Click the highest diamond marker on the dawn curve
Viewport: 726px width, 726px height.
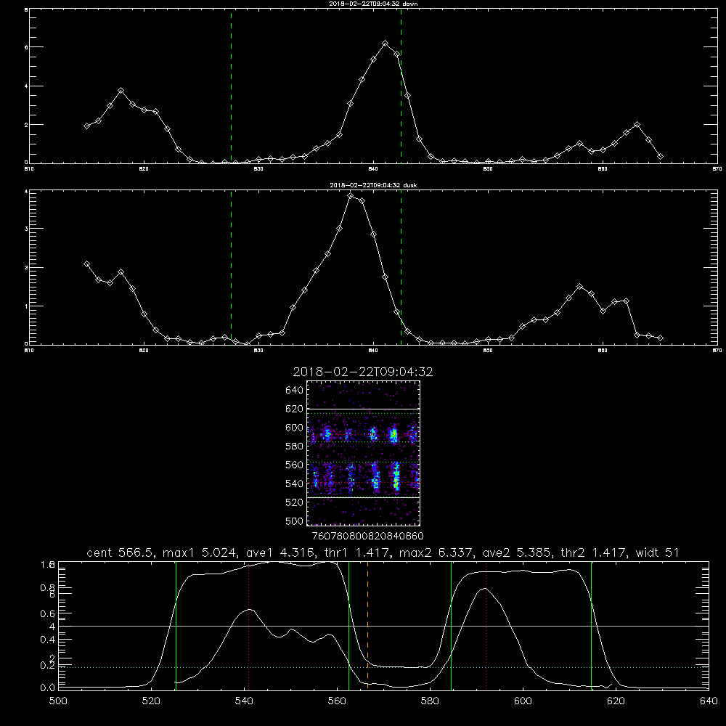point(385,43)
